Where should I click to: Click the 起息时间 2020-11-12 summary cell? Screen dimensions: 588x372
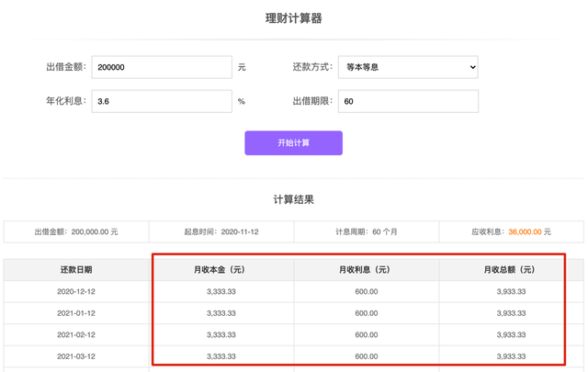[220, 232]
